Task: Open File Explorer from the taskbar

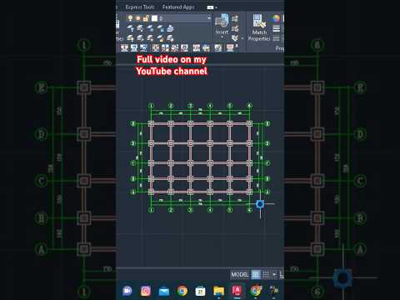Action: coord(218,291)
